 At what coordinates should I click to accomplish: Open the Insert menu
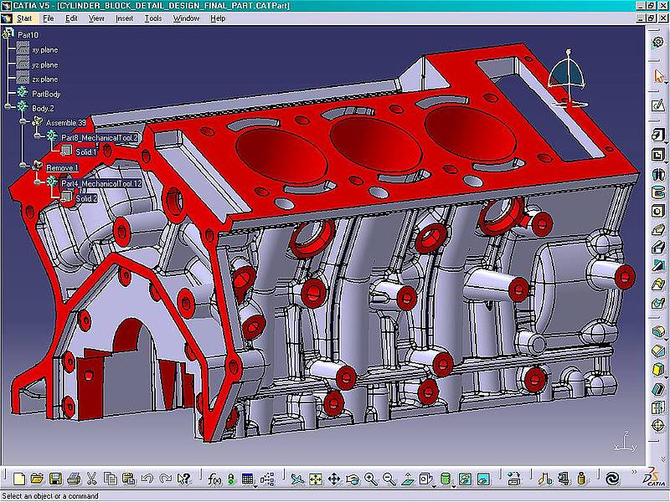(124, 18)
